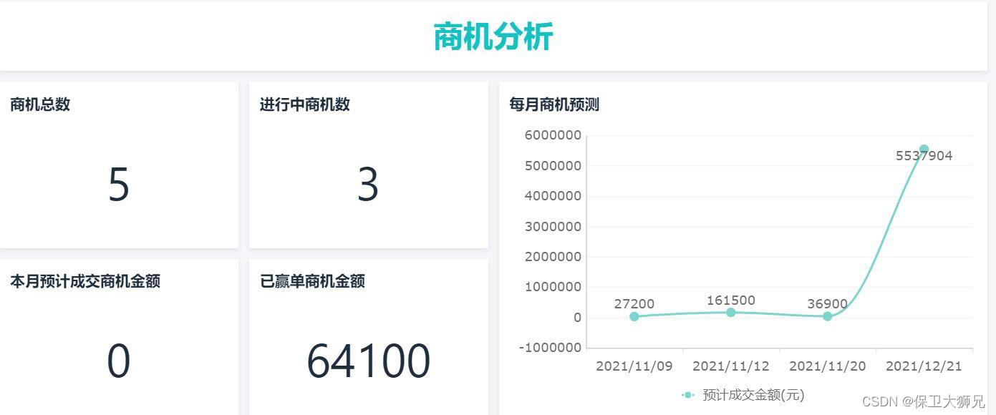The height and width of the screenshot is (415, 996).
Task: Click the data point labeled 5537904
Action: click(924, 150)
